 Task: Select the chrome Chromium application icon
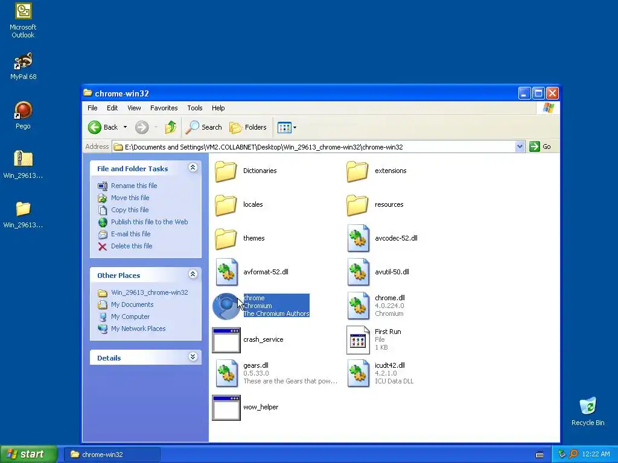[226, 306]
